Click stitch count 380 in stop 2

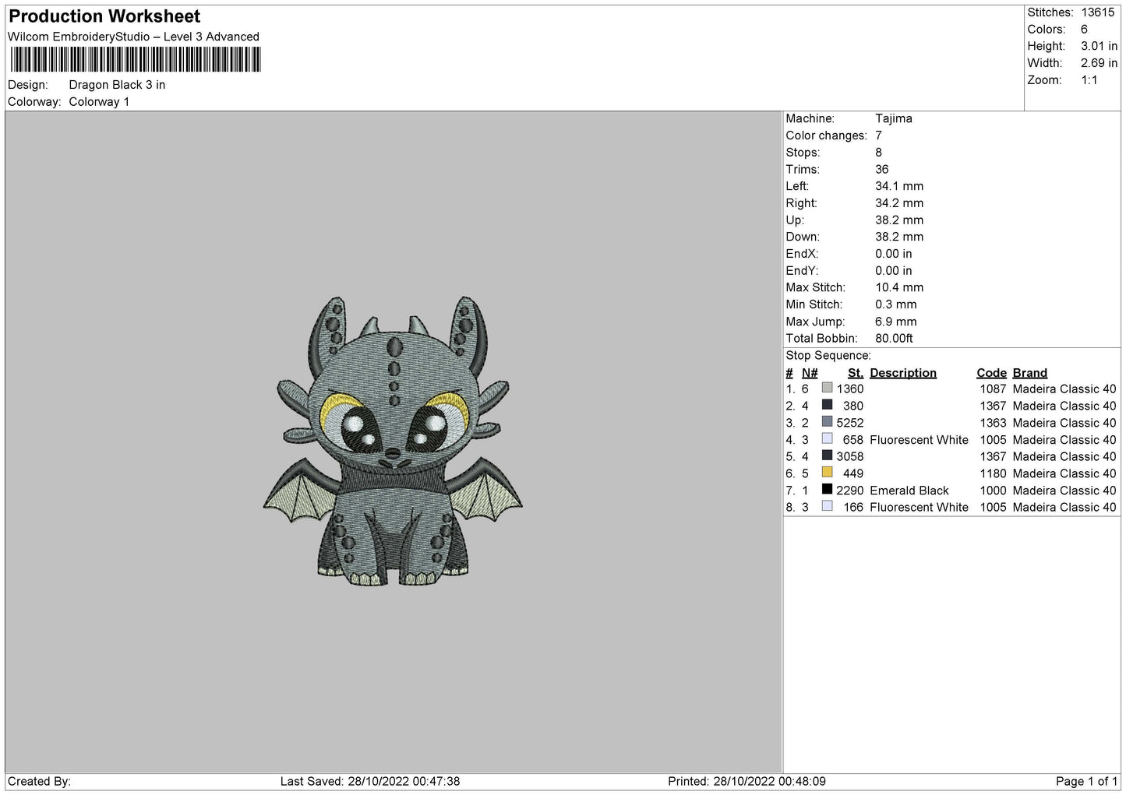[853, 406]
